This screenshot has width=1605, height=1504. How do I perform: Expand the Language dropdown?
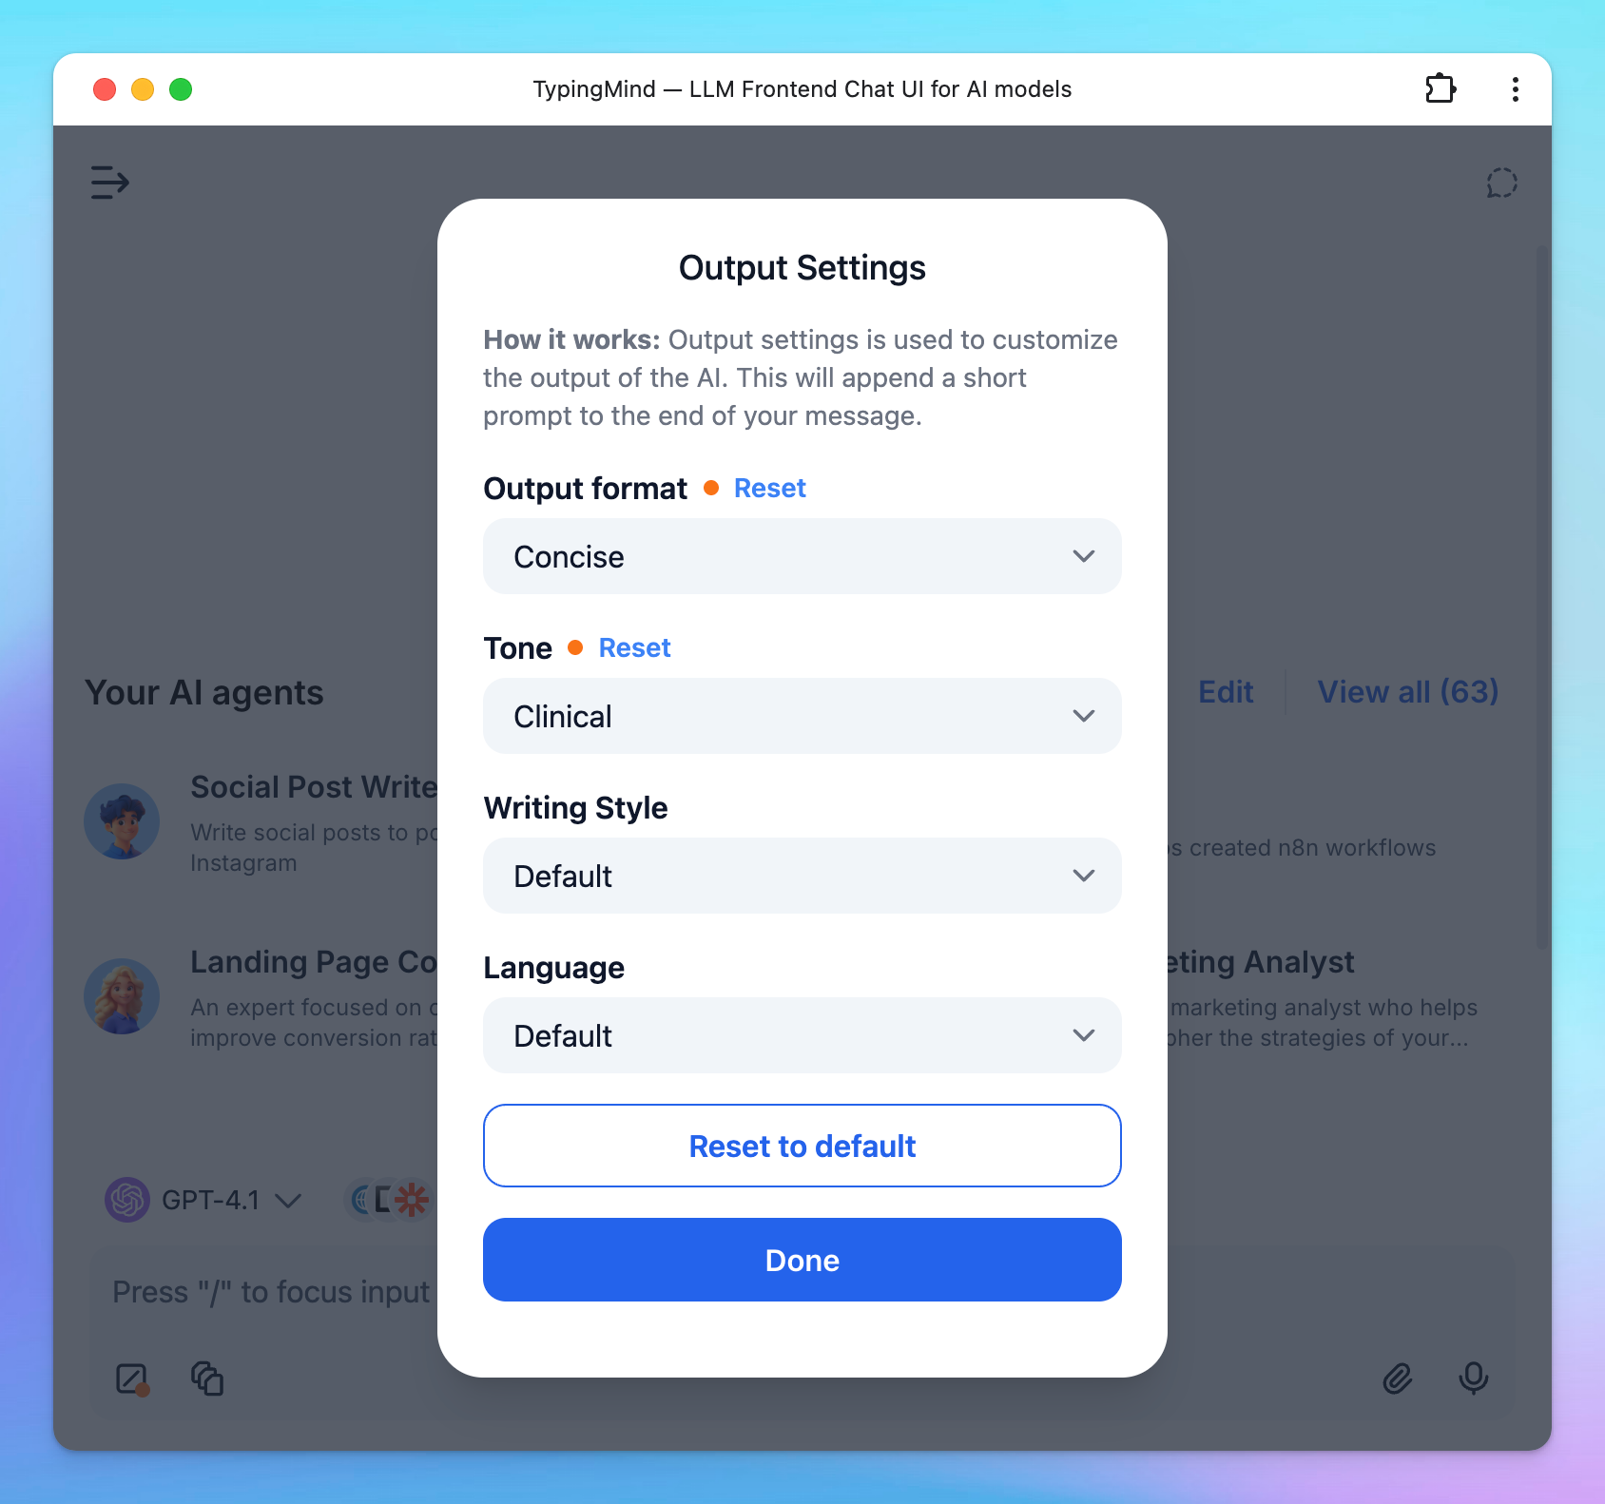pos(802,1035)
